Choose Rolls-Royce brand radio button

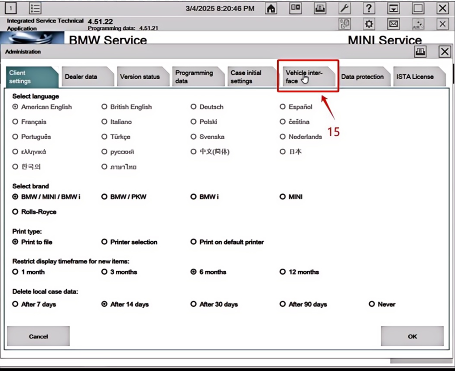coord(16,212)
